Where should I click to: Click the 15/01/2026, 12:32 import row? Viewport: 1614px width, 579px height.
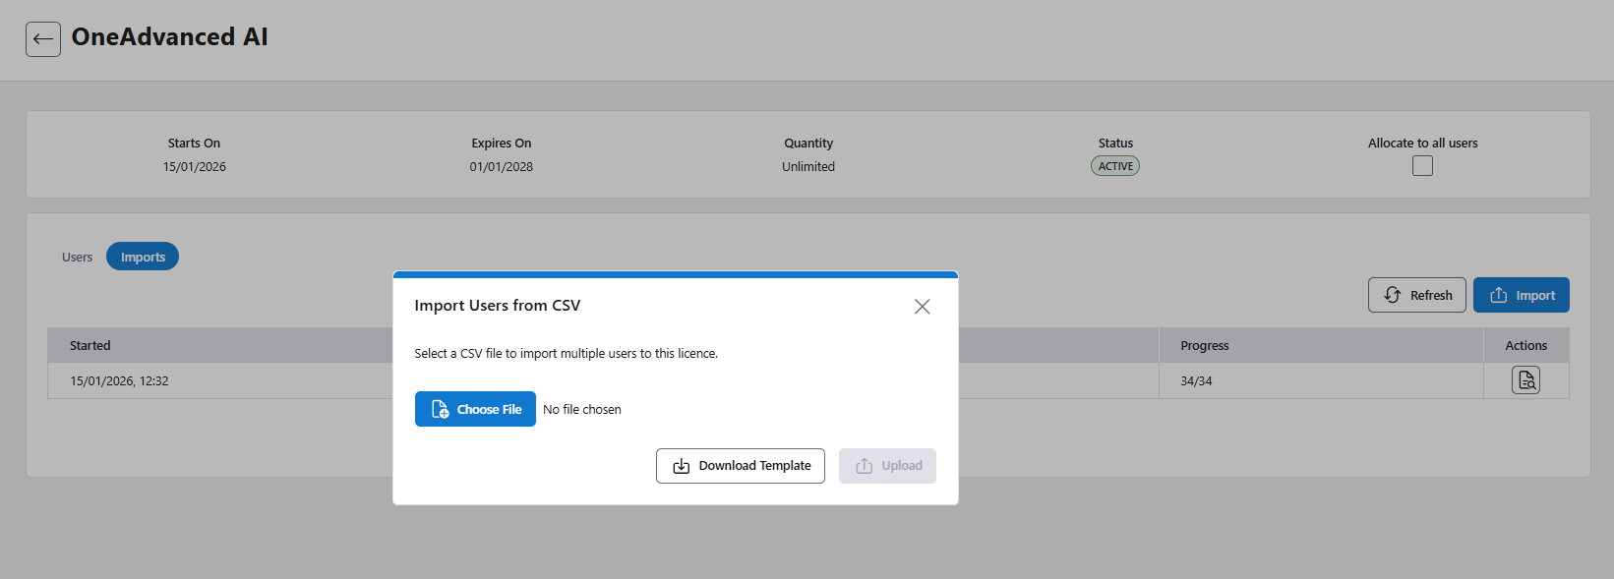pyautogui.click(x=119, y=380)
